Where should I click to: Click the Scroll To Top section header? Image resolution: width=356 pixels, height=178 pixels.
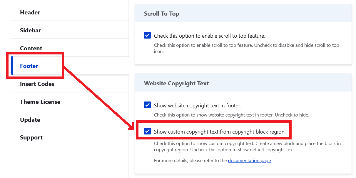point(162,14)
